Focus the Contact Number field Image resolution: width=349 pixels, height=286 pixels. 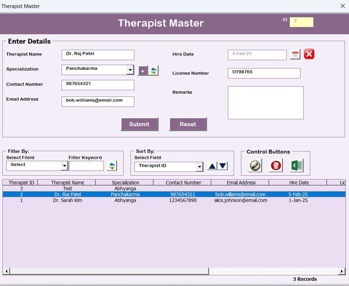(98, 85)
